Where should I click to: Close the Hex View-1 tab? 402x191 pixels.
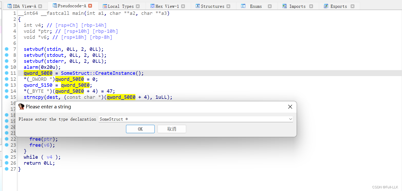click(183, 6)
